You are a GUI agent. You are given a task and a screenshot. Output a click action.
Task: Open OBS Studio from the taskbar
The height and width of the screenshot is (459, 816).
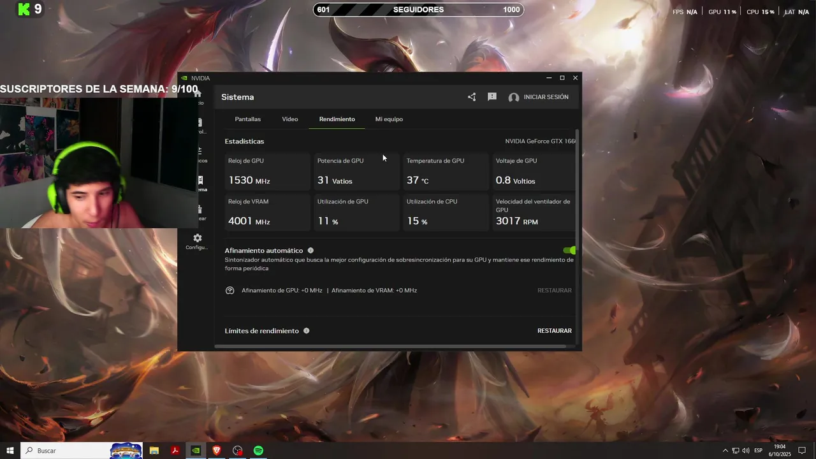coord(238,451)
